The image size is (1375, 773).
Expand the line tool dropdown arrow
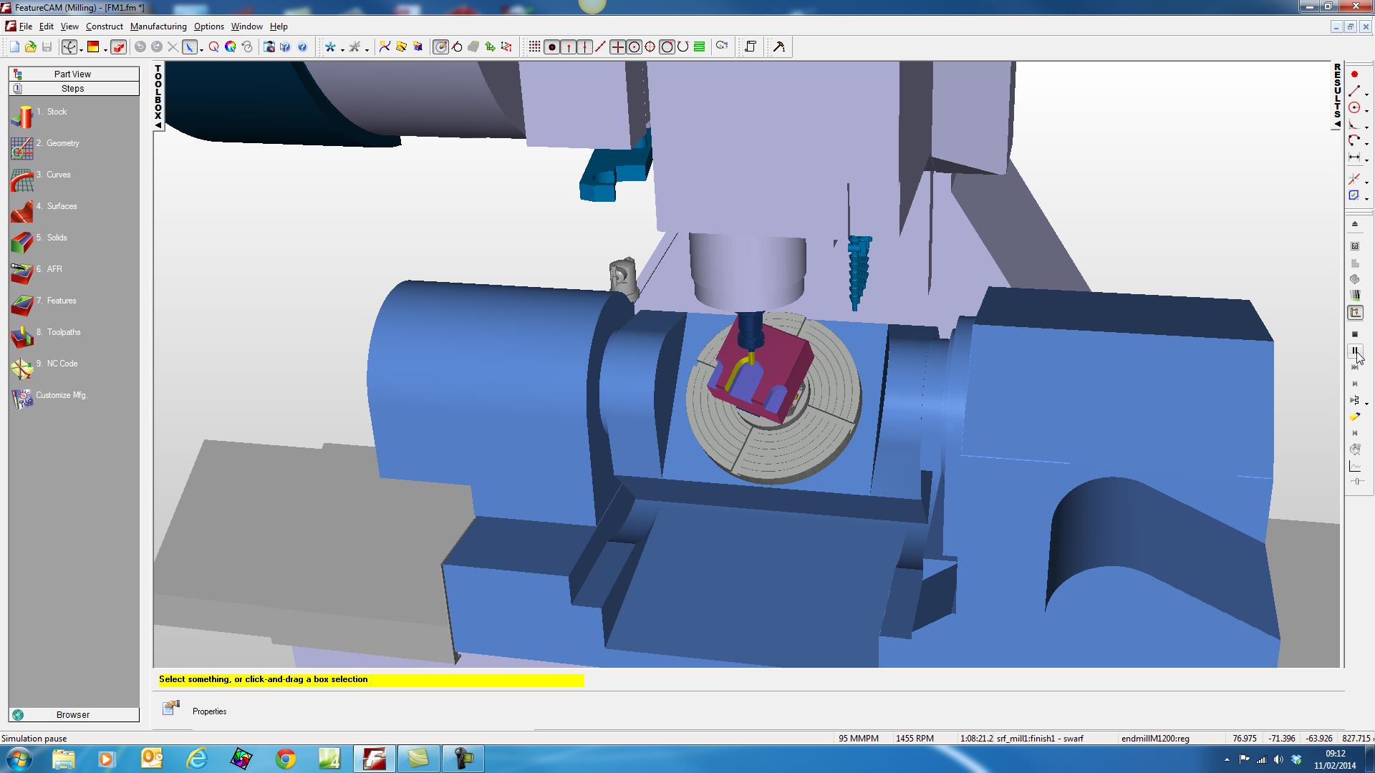pos(1366,94)
